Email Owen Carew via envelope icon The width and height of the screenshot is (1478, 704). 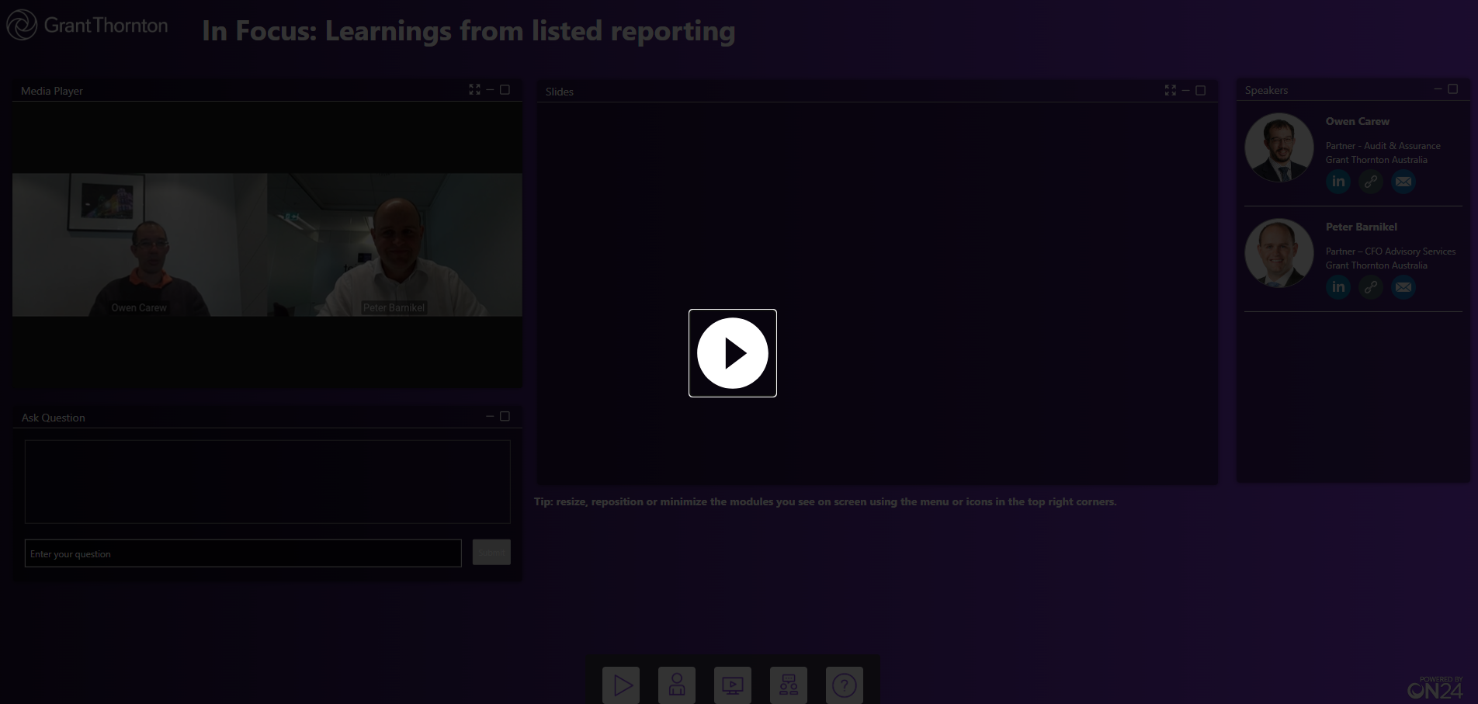[1403, 182]
